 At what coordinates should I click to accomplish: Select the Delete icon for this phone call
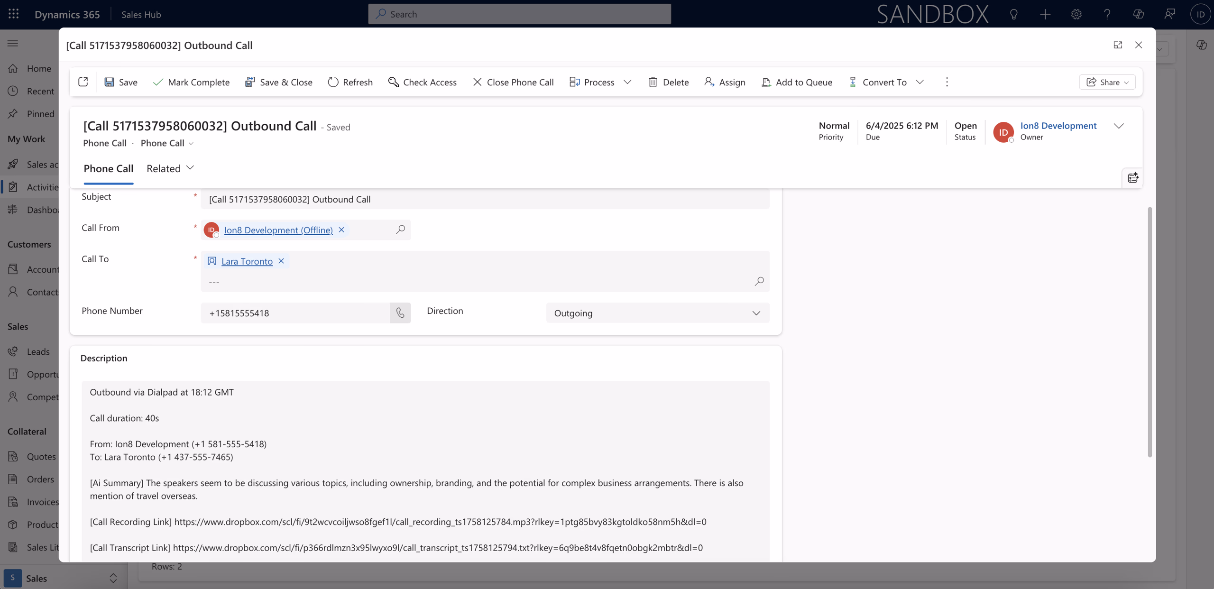click(x=653, y=82)
